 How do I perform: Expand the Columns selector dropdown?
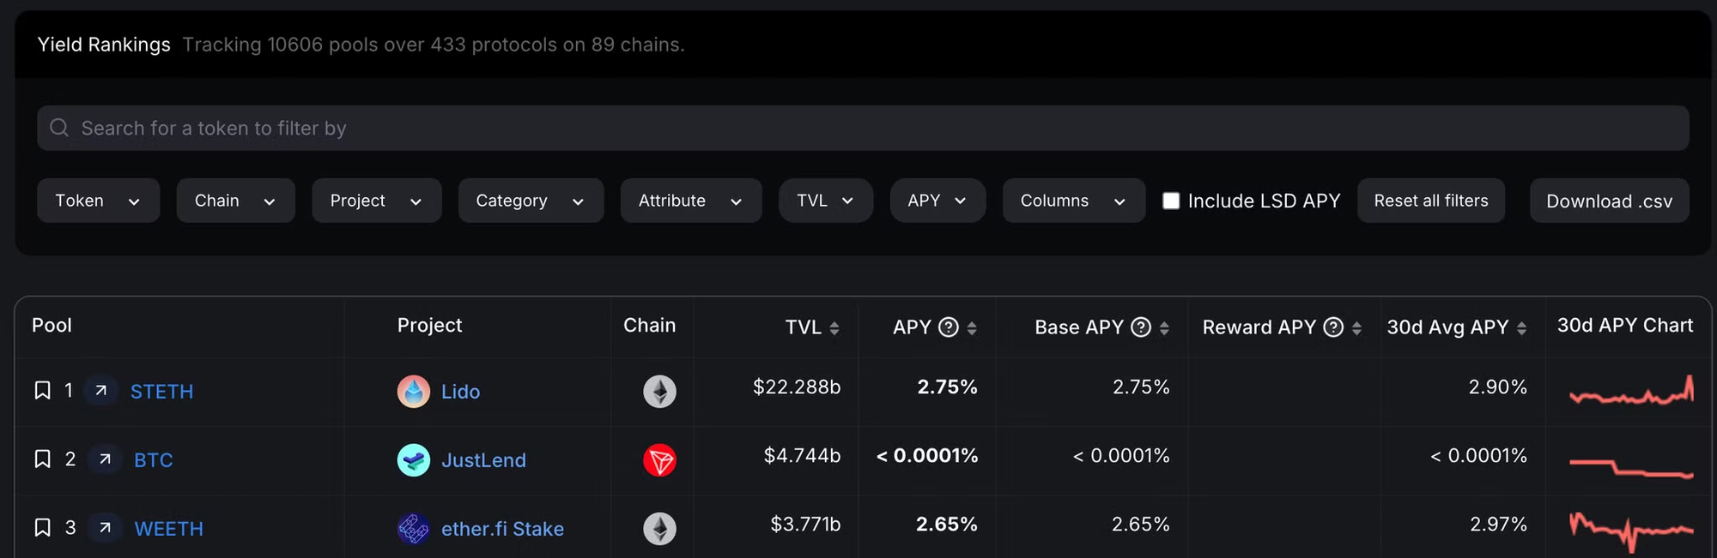[1074, 201]
